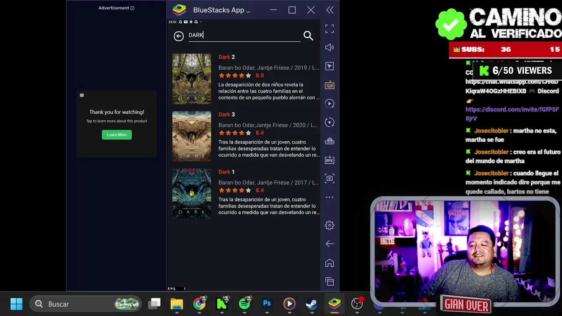This screenshot has height=316, width=562.
Task: Click the Advertisement info icon
Action: pos(132,8)
